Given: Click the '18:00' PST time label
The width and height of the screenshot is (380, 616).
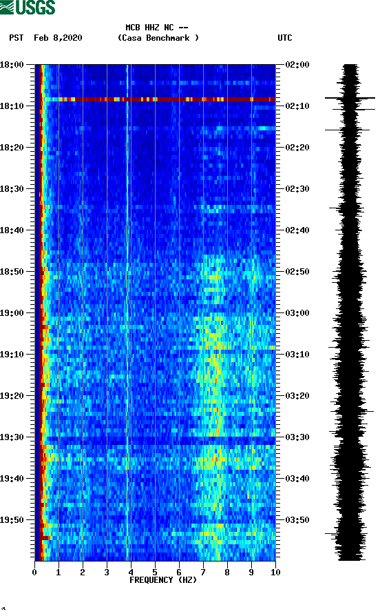Looking at the screenshot, I should (12, 64).
